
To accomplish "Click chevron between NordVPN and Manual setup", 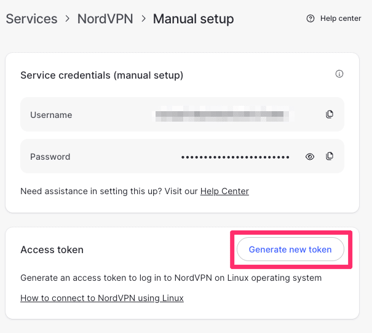I will point(143,18).
